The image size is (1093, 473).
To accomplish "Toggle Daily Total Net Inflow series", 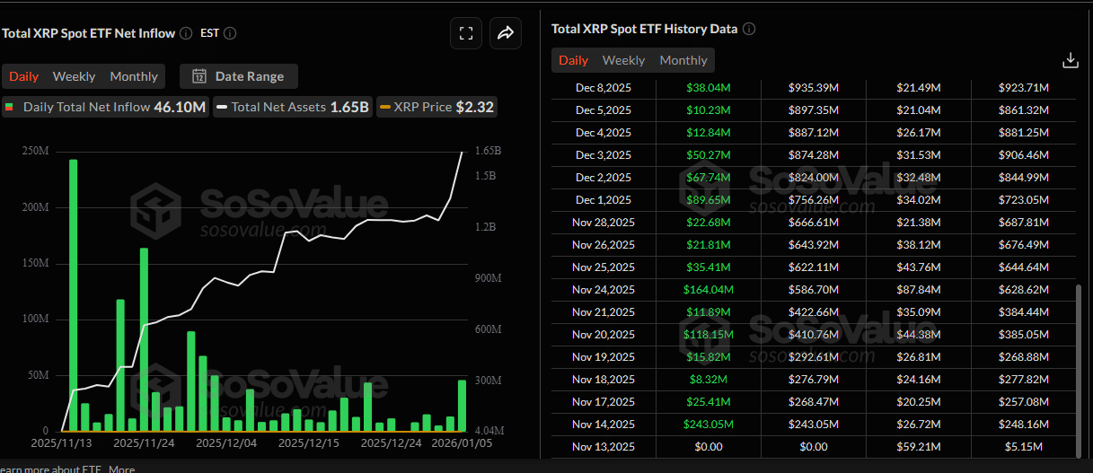I will 106,107.
